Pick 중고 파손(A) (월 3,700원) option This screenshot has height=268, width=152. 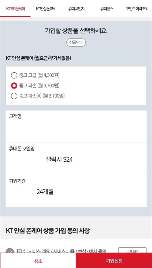(x=38, y=96)
